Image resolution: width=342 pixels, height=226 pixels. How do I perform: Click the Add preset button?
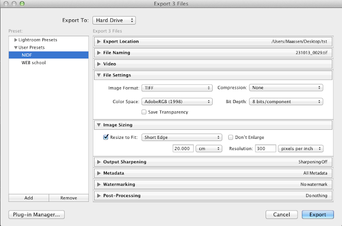pyautogui.click(x=28, y=198)
